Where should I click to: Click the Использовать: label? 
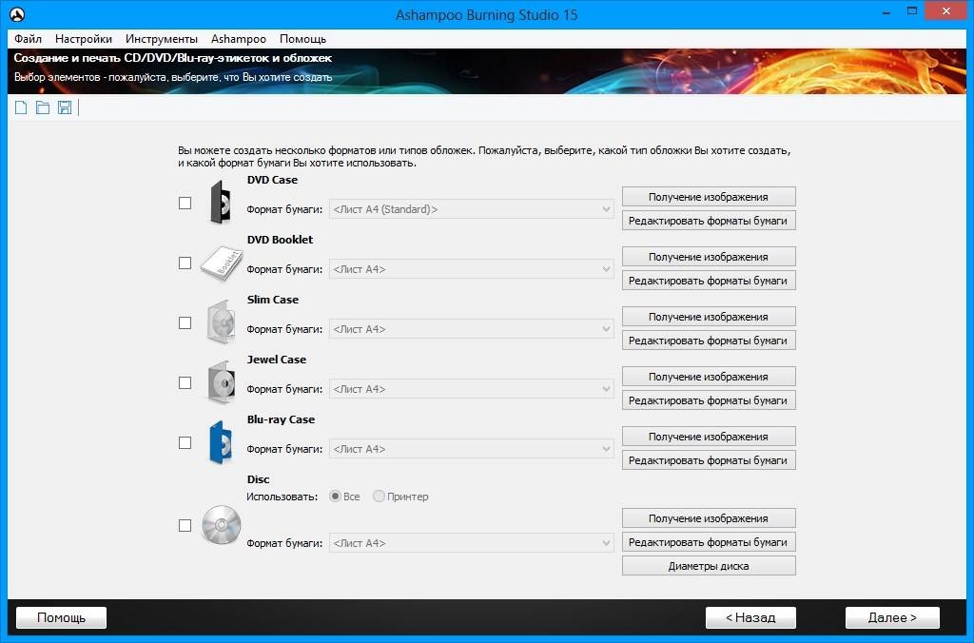(282, 497)
